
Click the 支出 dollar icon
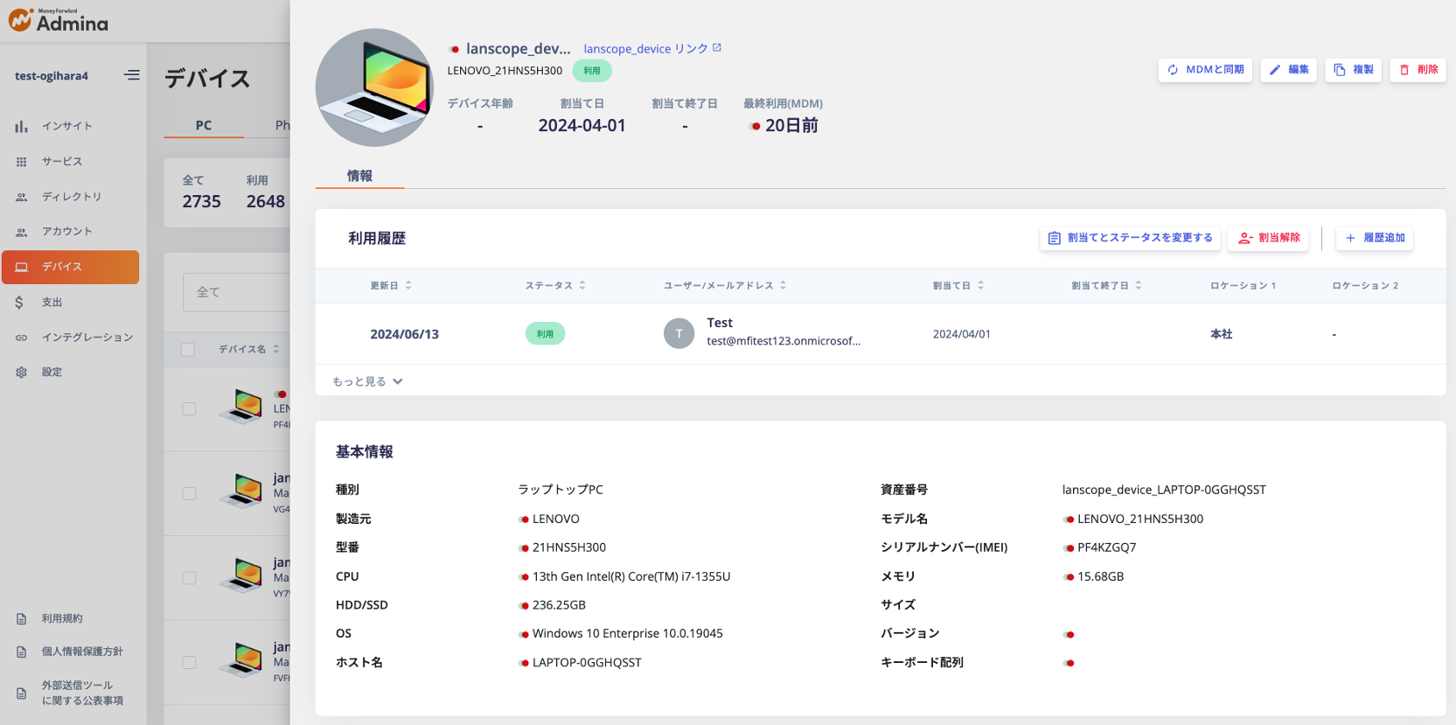(x=19, y=302)
